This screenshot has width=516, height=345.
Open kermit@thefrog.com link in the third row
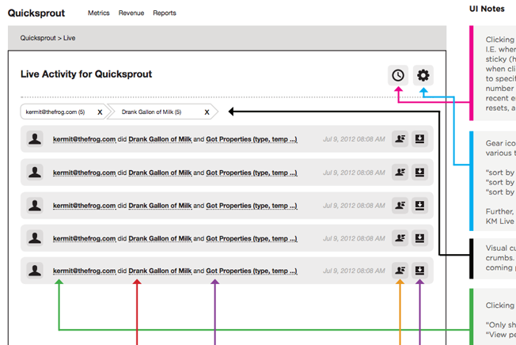tap(84, 206)
